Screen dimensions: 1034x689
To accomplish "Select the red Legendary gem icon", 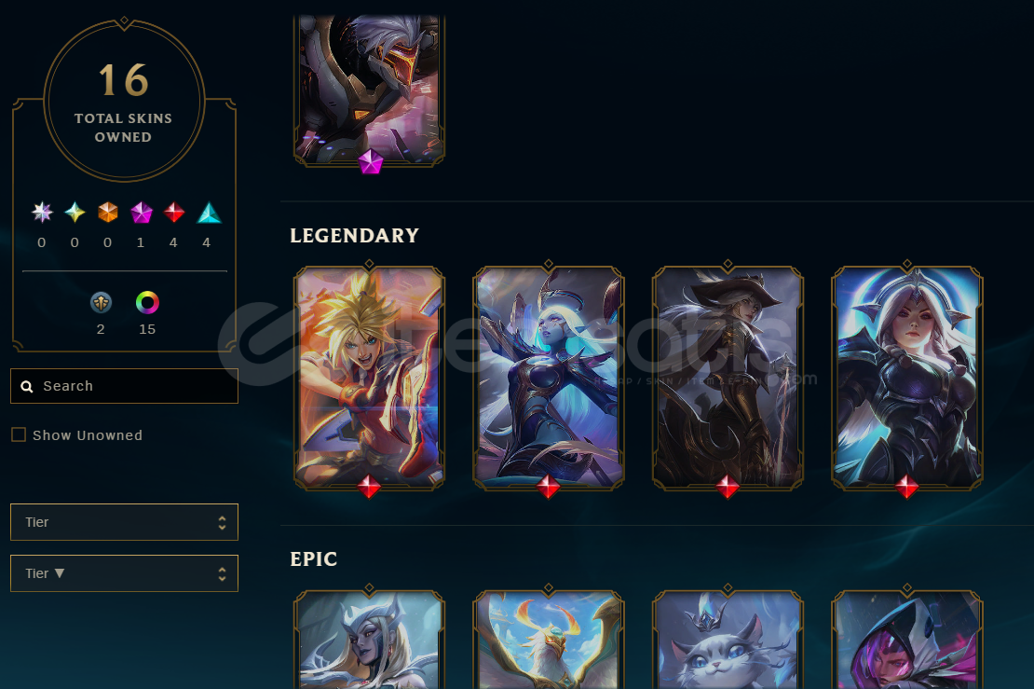I will pyautogui.click(x=174, y=213).
